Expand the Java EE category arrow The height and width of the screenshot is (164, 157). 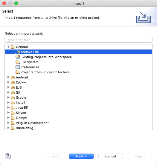(x=8, y=108)
